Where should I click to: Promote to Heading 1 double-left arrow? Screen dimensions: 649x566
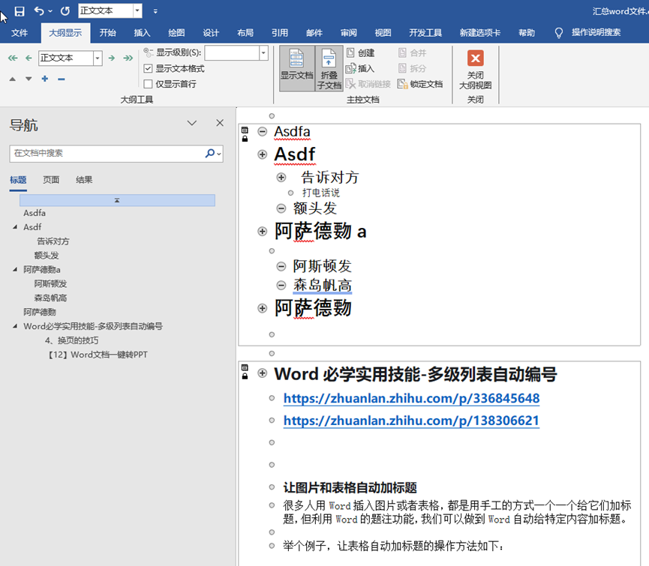pyautogui.click(x=13, y=58)
